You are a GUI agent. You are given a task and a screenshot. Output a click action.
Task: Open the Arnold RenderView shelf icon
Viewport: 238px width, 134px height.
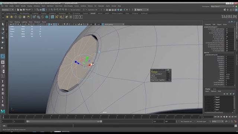[x=76, y=17]
